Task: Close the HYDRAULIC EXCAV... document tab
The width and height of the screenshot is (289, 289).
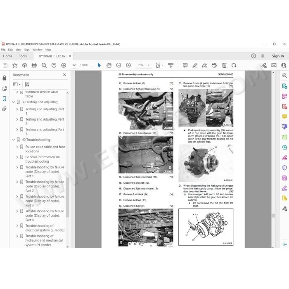Action: (70, 56)
